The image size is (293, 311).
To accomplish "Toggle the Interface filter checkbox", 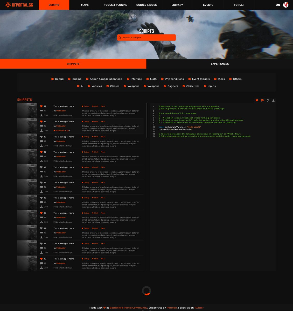I will pyautogui.click(x=128, y=79).
